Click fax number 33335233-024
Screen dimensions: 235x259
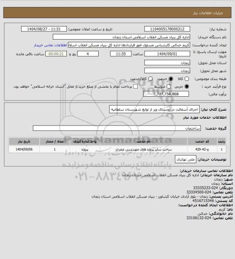[x=205, y=188]
